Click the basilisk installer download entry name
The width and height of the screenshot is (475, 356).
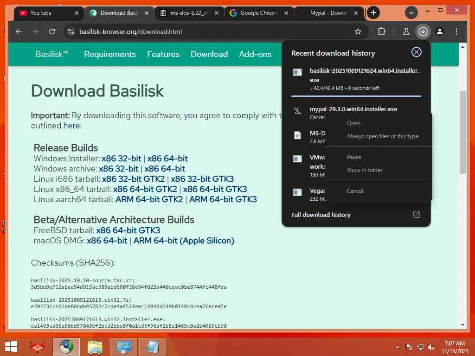click(x=364, y=75)
